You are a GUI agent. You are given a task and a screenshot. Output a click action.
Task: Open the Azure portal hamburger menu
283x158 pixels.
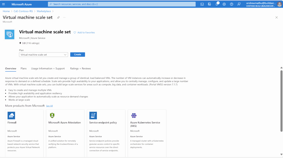[x=3, y=4]
